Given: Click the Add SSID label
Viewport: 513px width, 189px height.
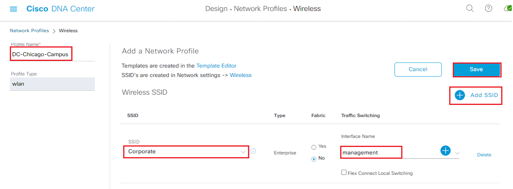Looking at the screenshot, I should pyautogui.click(x=484, y=95).
